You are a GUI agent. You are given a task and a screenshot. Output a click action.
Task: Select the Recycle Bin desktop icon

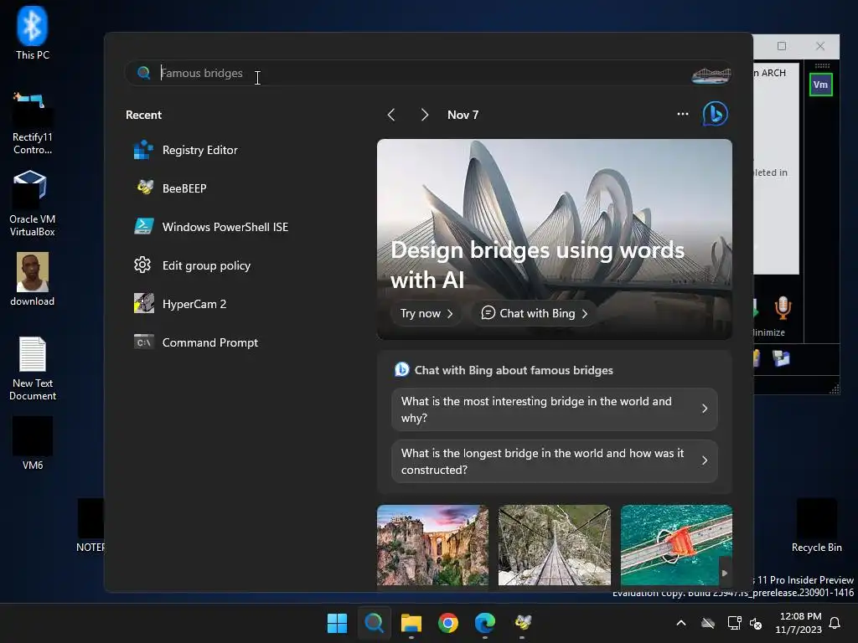816,526
